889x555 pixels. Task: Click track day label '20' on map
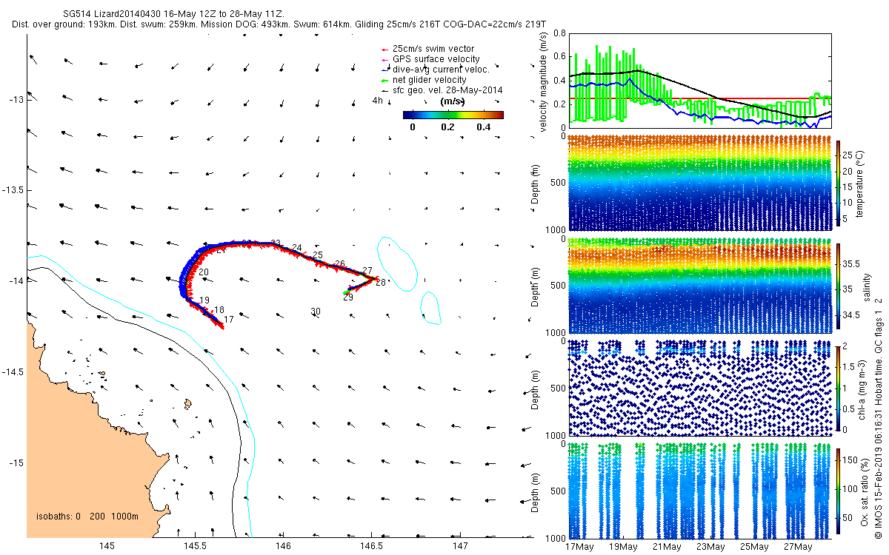204,273
